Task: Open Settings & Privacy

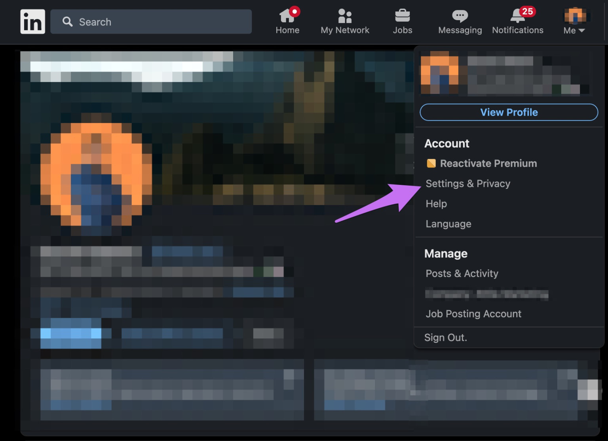Action: (468, 184)
